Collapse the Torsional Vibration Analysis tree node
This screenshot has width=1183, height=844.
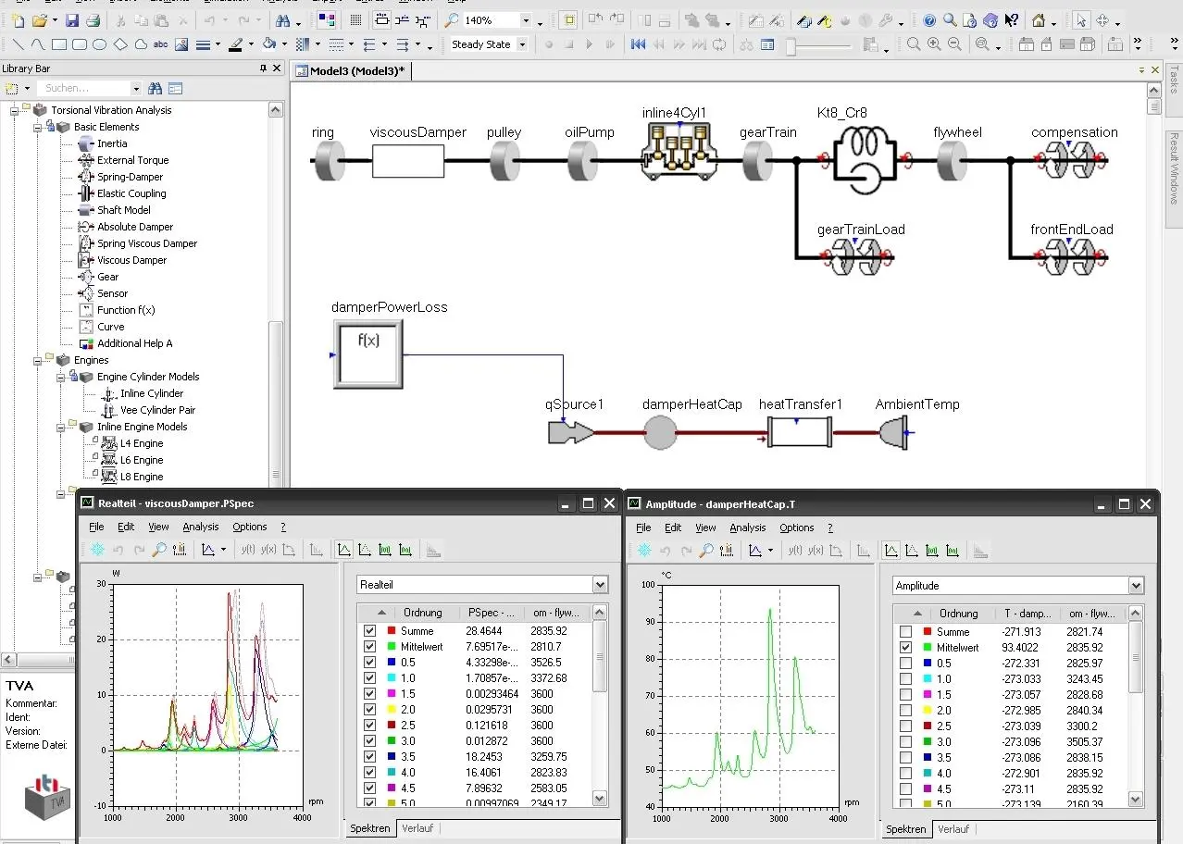(x=15, y=110)
